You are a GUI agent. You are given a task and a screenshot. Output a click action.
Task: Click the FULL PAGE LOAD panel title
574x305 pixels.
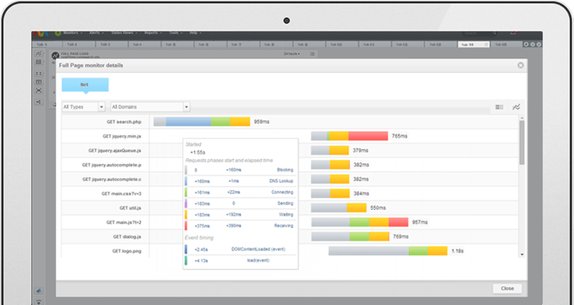point(75,53)
